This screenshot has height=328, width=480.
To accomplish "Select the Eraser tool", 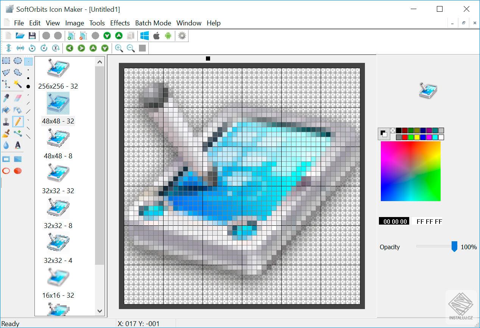I will pyautogui.click(x=17, y=98).
